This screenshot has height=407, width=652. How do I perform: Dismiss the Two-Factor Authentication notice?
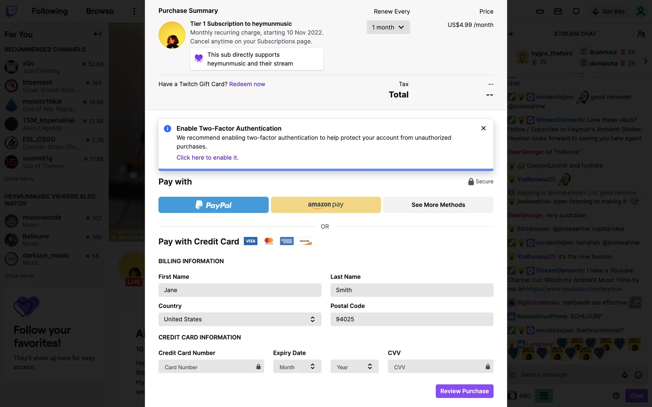483,128
